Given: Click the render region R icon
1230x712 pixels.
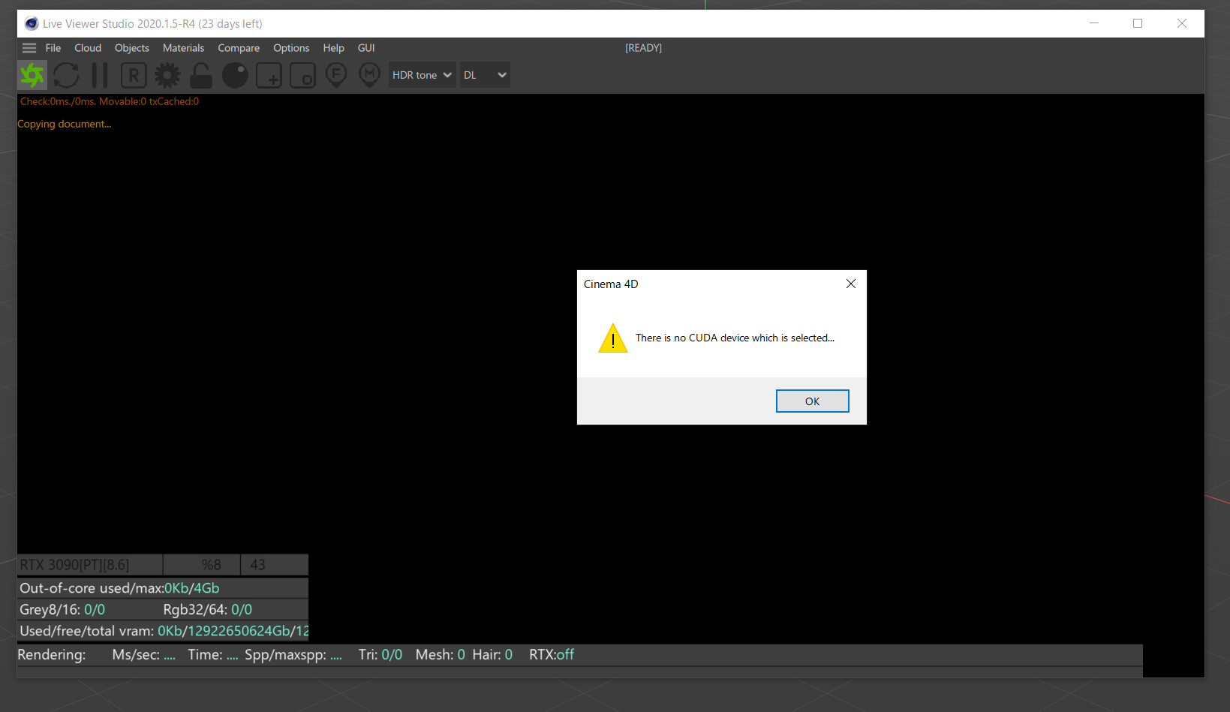Looking at the screenshot, I should pos(134,75).
